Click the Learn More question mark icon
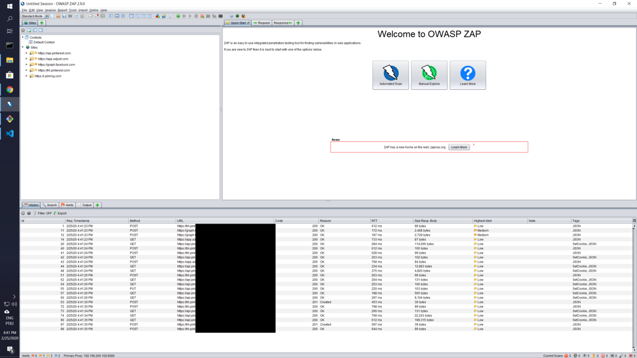This screenshot has height=358, width=637. [468, 73]
